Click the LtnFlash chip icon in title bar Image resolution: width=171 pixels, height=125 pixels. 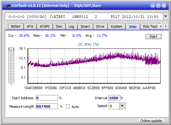click(x=8, y=6)
